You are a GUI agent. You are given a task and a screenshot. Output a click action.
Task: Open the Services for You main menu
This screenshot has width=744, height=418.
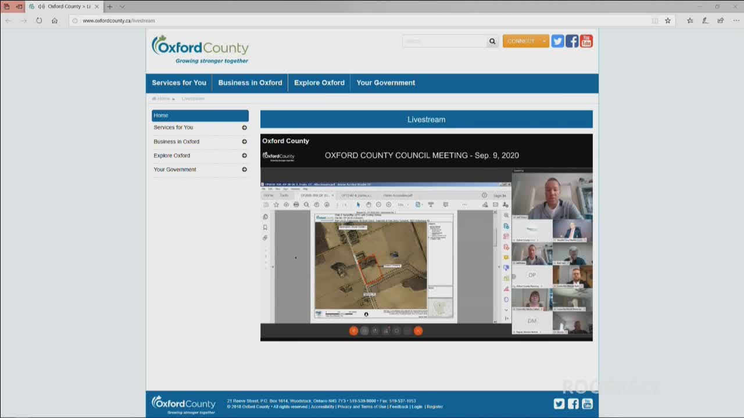pyautogui.click(x=179, y=83)
